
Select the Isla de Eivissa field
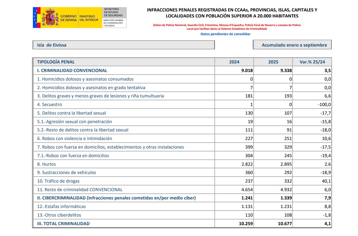(124, 45)
